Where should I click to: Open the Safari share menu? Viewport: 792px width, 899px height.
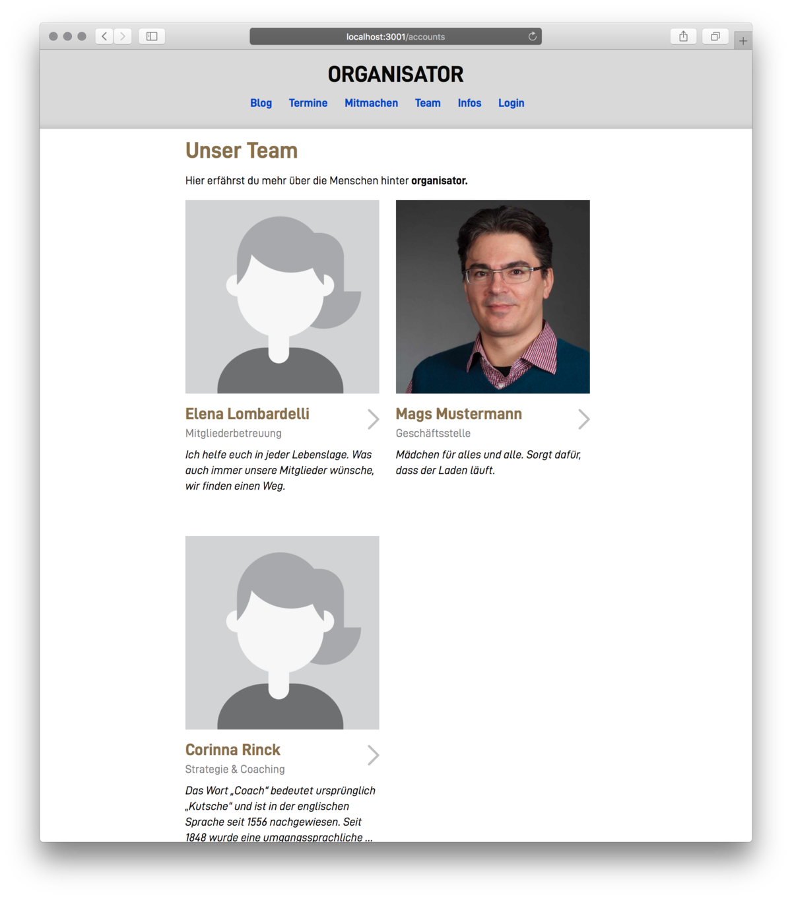(683, 36)
